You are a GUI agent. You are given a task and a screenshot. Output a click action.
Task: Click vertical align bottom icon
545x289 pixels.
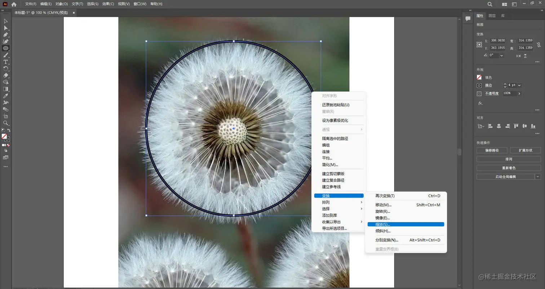pyautogui.click(x=533, y=126)
